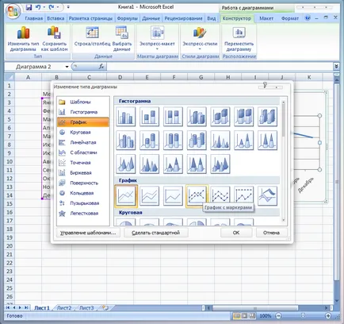The image size is (344, 324).
Task: Click the Excel Help icon in ribbon
Action: pyautogui.click(x=308, y=17)
